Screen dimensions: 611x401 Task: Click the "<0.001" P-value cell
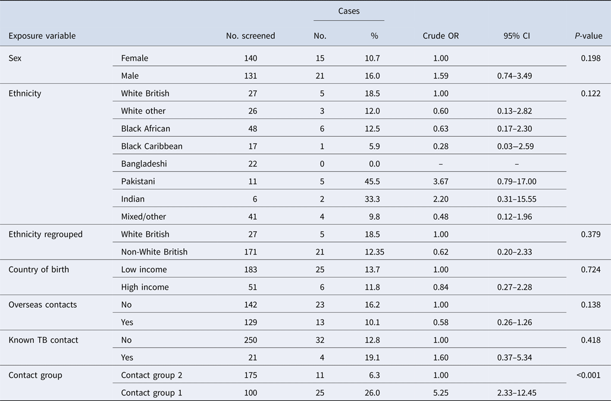[x=587, y=375]
